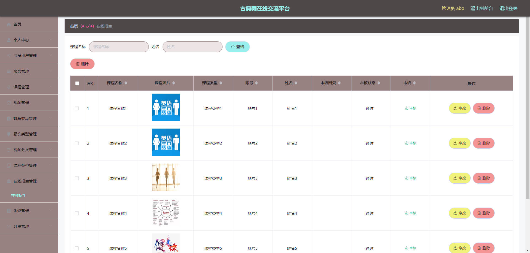Click 退出登录 in the top bar
The width and height of the screenshot is (530, 253).
pos(508,9)
